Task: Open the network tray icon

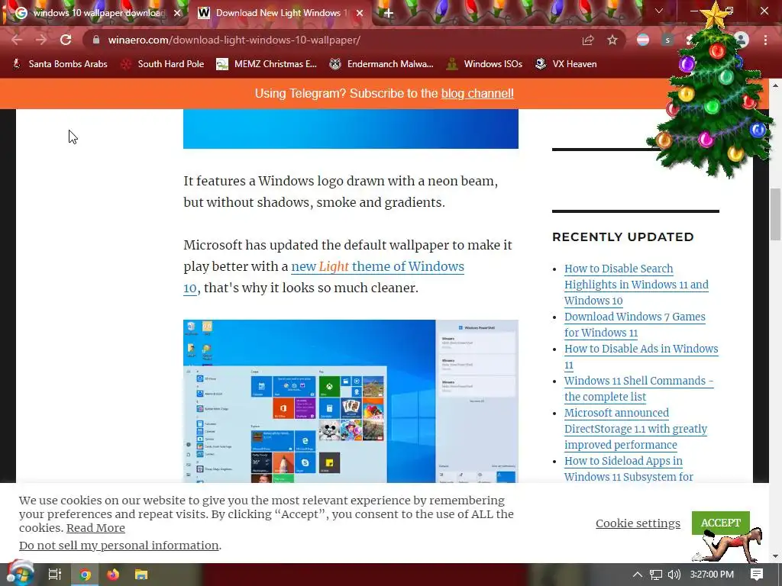Action: coord(656,575)
